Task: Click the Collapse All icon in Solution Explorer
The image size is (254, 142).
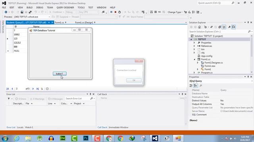Action: [219, 27]
